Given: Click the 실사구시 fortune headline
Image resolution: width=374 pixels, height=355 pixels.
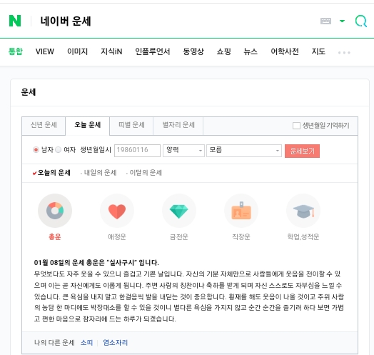Looking at the screenshot, I should [96, 263].
